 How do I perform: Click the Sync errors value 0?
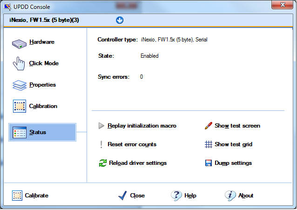pos(142,77)
